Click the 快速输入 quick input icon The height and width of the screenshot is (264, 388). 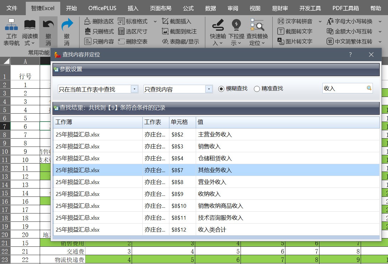click(x=218, y=25)
